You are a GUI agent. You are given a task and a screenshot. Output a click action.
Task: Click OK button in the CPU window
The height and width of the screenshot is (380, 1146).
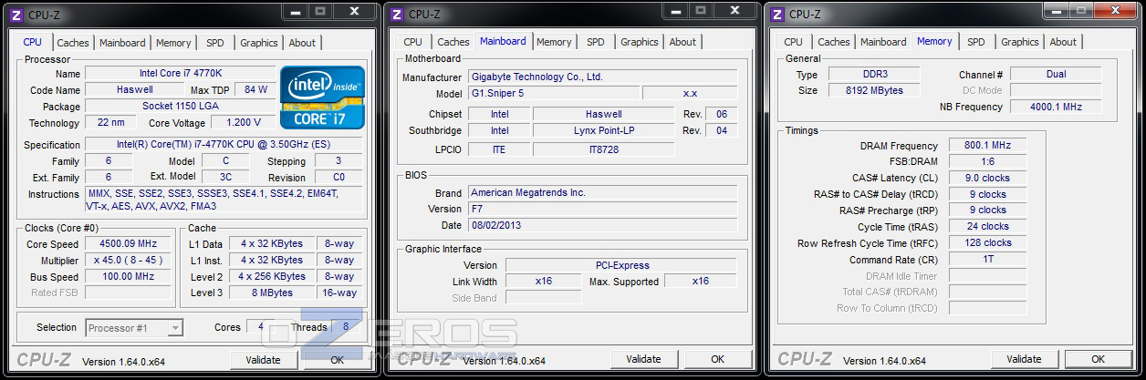click(337, 360)
